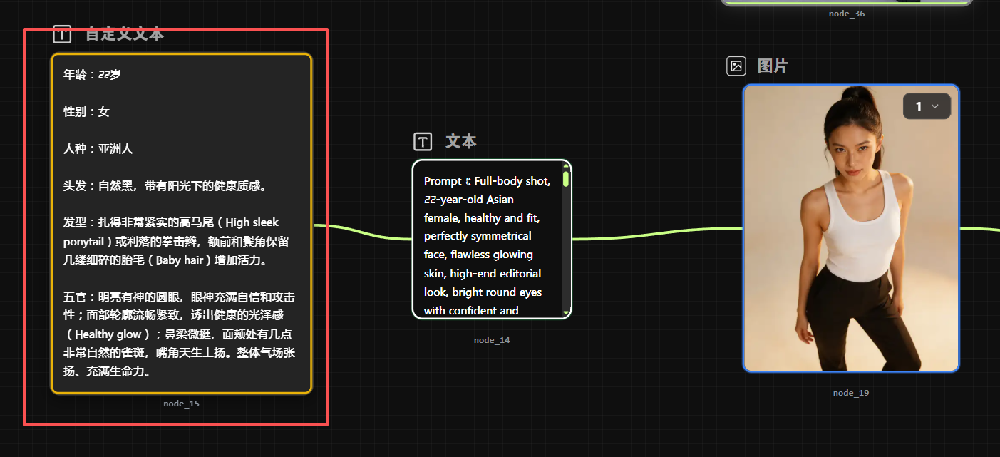Click the 年龄：22岁 line in custom text

(x=93, y=74)
